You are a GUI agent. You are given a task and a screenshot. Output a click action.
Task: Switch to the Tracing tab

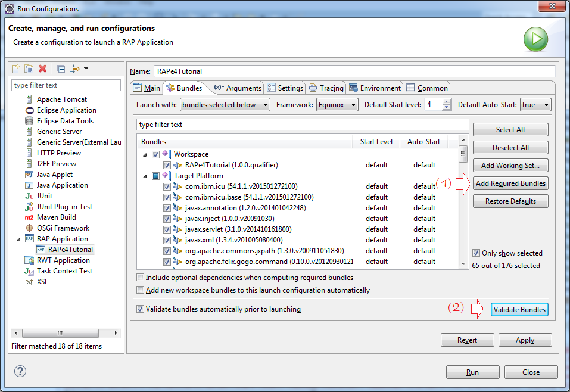pyautogui.click(x=326, y=88)
